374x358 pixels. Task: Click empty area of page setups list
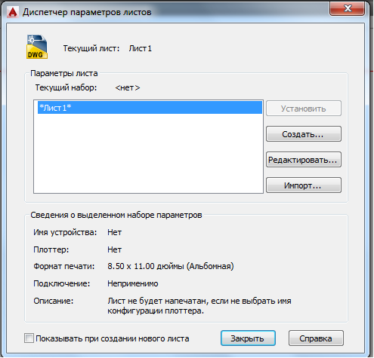(x=148, y=153)
